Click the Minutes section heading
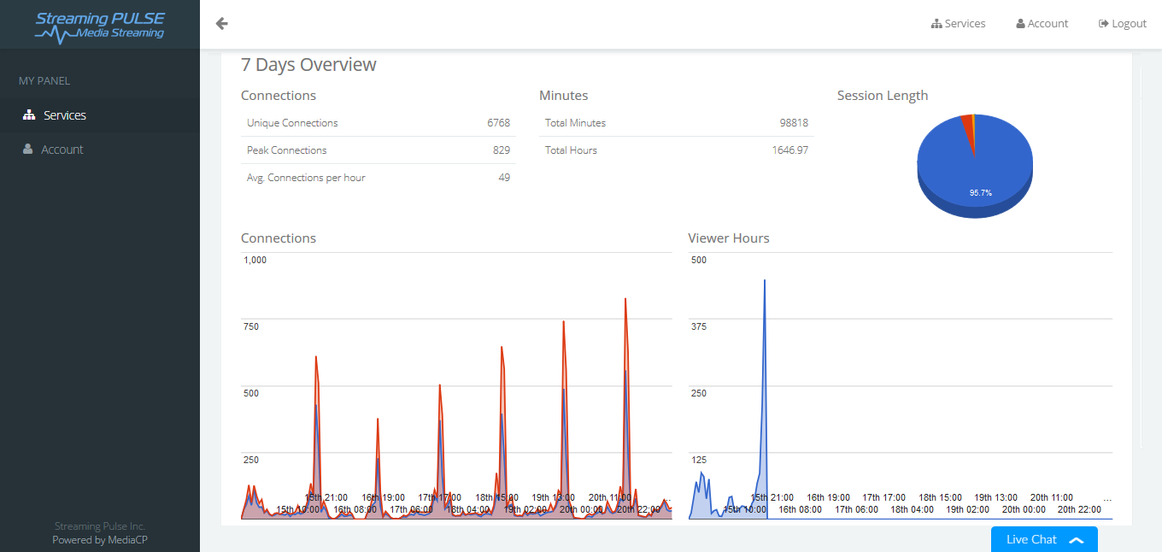Viewport: 1162px width, 552px height. pyautogui.click(x=564, y=96)
